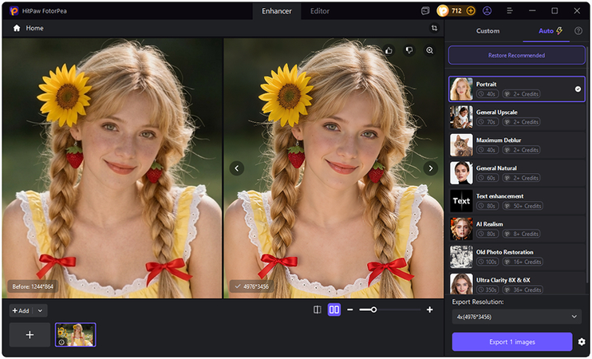Zoom out with the minus button
Image resolution: width=592 pixels, height=359 pixels.
[350, 310]
